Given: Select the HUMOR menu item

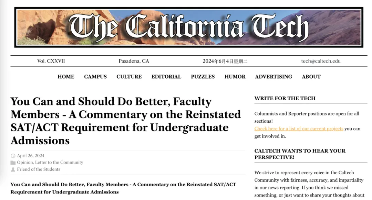Looking at the screenshot, I should coord(235,77).
